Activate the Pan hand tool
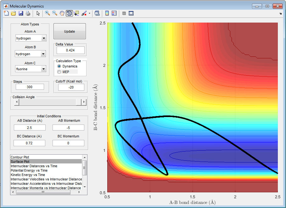Screen dimensions: 286x208 point(62,13)
